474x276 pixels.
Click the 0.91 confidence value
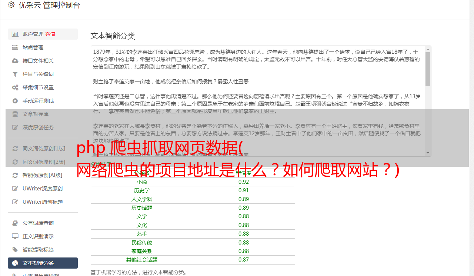click(x=244, y=190)
